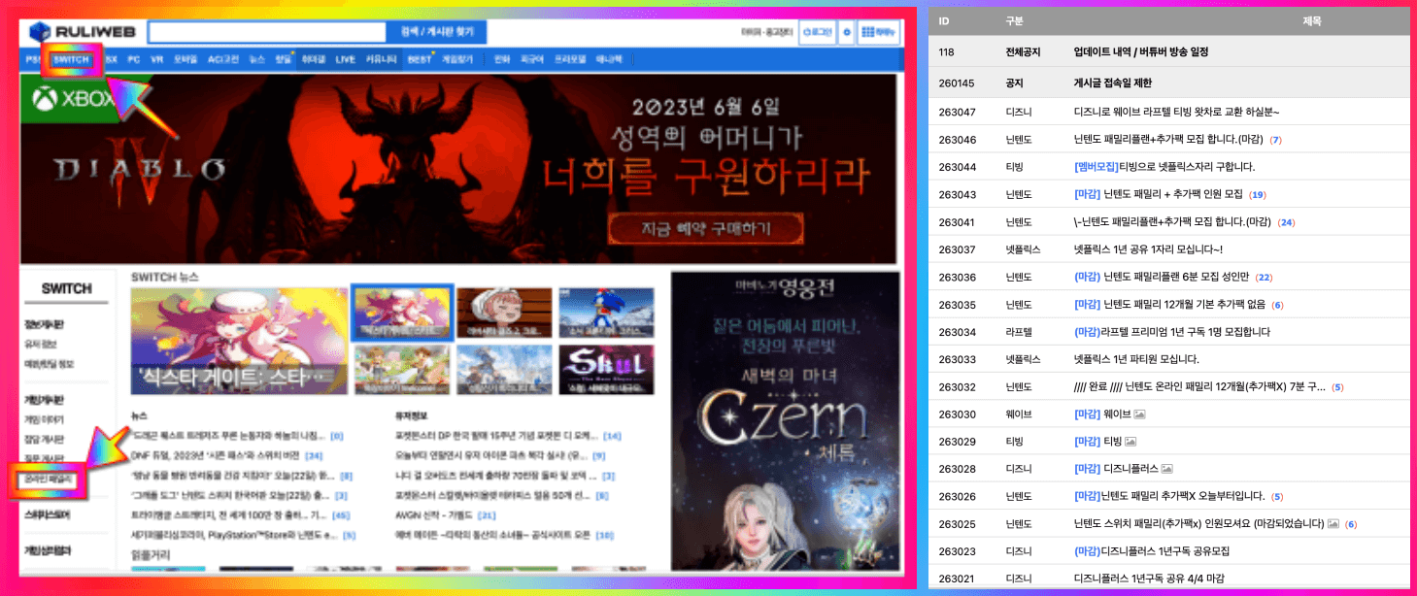The image size is (1417, 596).
Task: Focus the Ruliweb search input field
Action: click(x=267, y=32)
